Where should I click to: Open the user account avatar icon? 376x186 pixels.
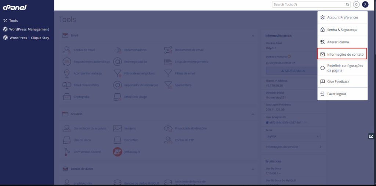365,5
